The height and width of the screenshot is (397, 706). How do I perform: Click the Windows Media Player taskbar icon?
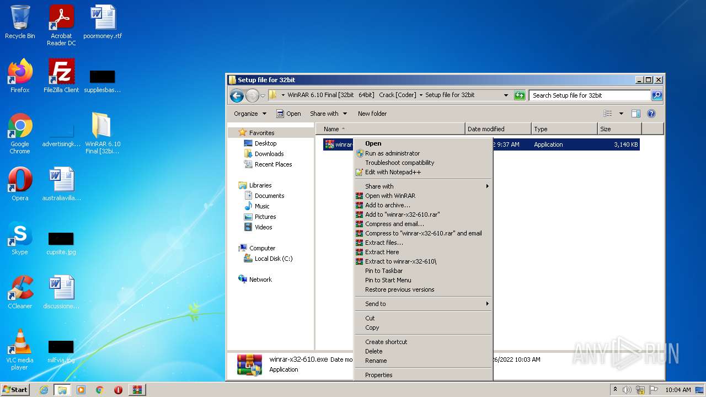pos(81,390)
